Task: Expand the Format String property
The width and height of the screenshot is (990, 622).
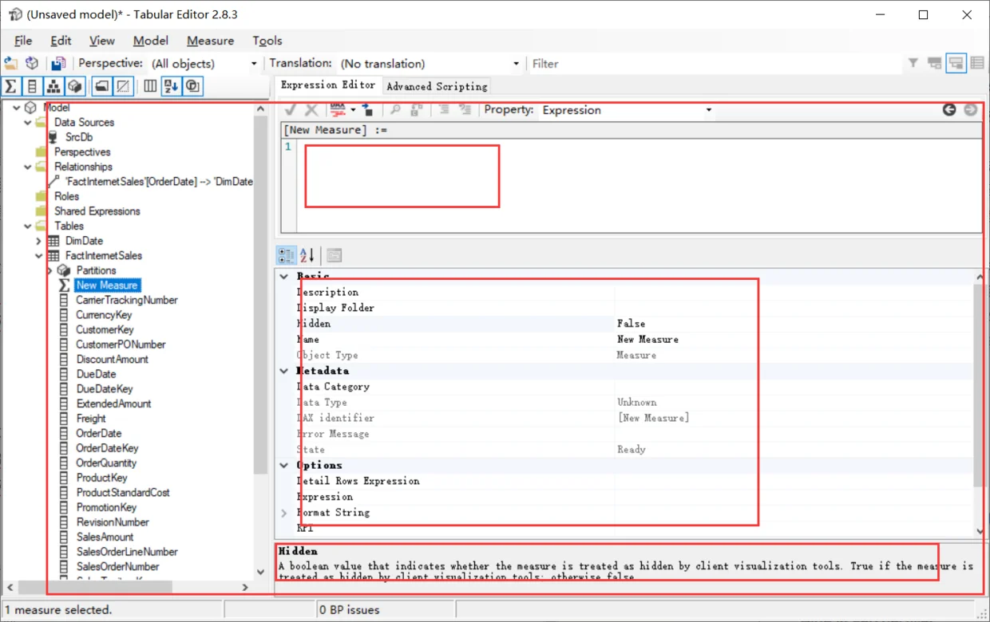Action: click(x=284, y=513)
